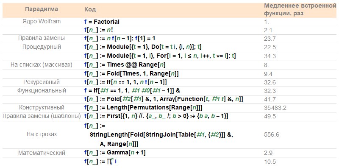Select the product symbol ∏ code cell
339x168 pixels.
(x=100, y=161)
